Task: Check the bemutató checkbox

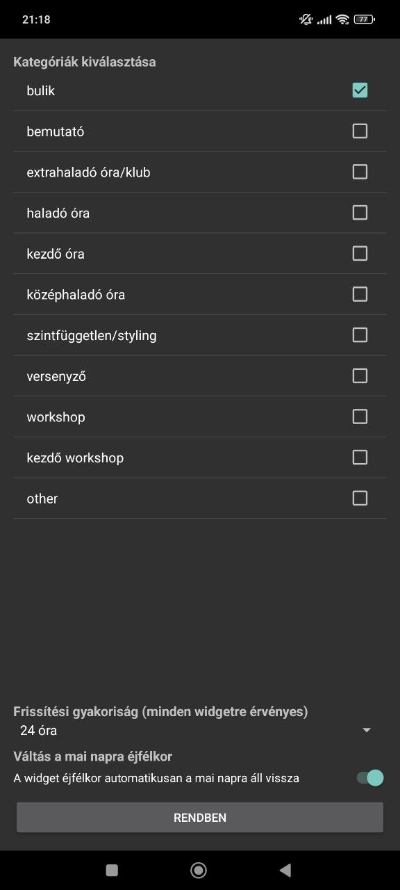Action: [360, 131]
